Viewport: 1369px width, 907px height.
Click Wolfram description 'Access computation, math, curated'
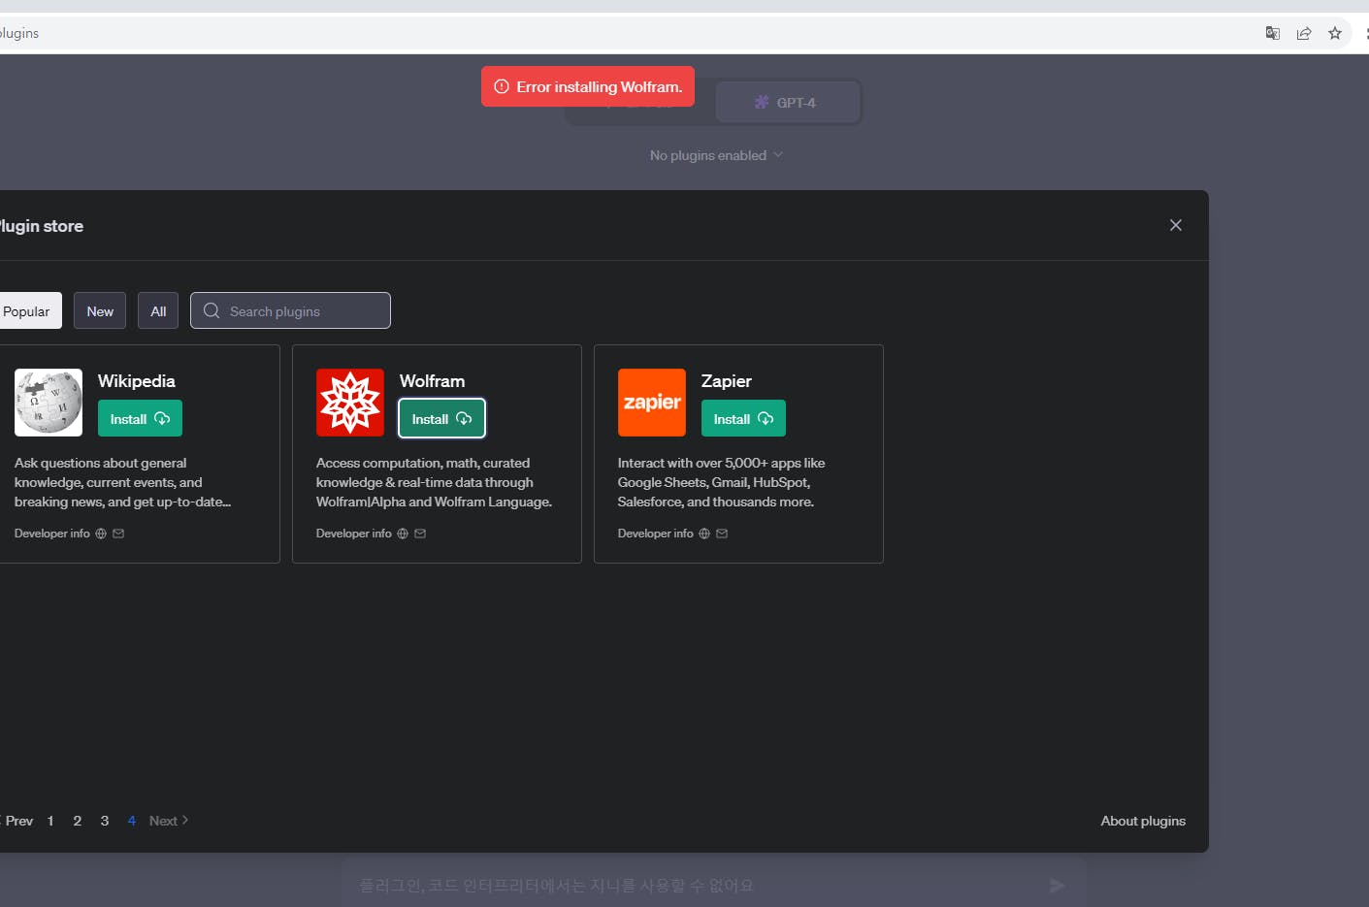[x=423, y=463]
